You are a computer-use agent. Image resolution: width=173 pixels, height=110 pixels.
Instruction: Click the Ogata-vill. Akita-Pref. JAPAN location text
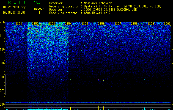click(x=123, y=6)
